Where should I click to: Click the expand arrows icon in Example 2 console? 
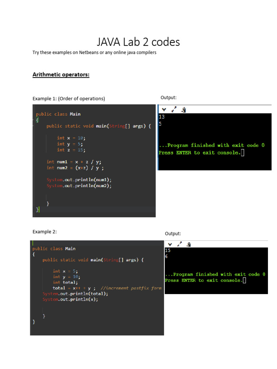click(x=180, y=244)
